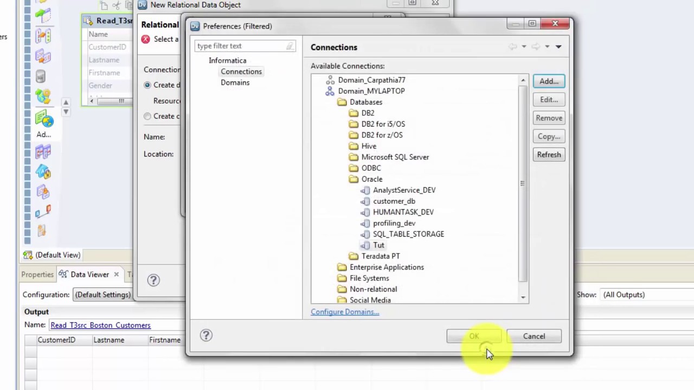This screenshot has height=390, width=694.
Task: Click the clear filter text icon
Action: point(290,47)
